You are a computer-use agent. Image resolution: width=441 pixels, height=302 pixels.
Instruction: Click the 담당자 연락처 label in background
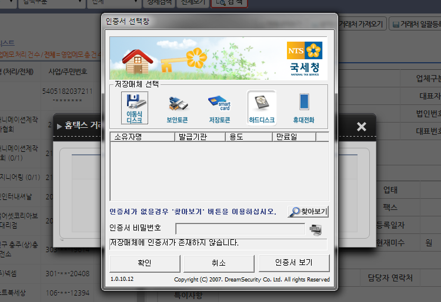coord(390,278)
